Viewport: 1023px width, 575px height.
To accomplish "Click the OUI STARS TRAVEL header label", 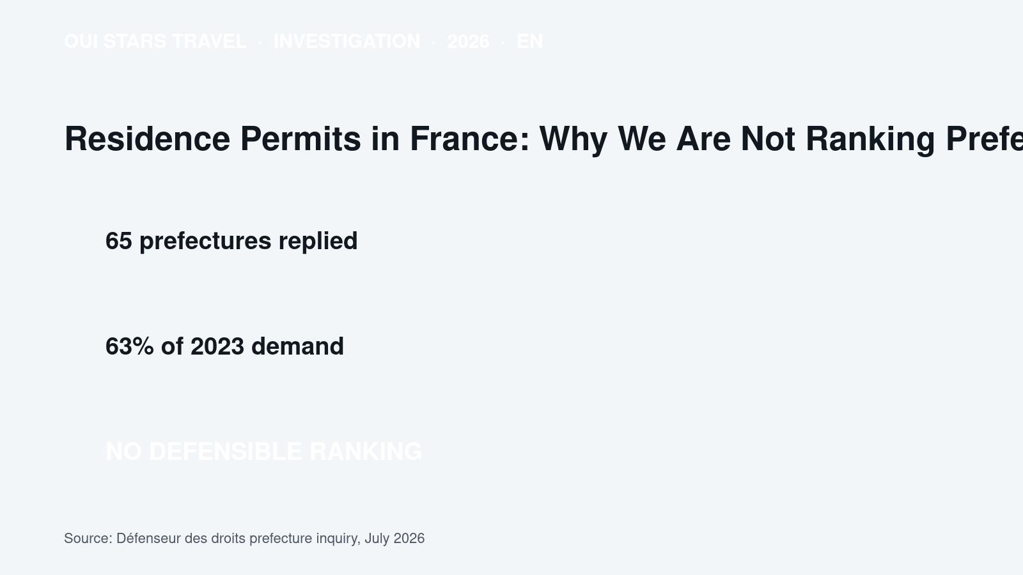I will 155,42.
